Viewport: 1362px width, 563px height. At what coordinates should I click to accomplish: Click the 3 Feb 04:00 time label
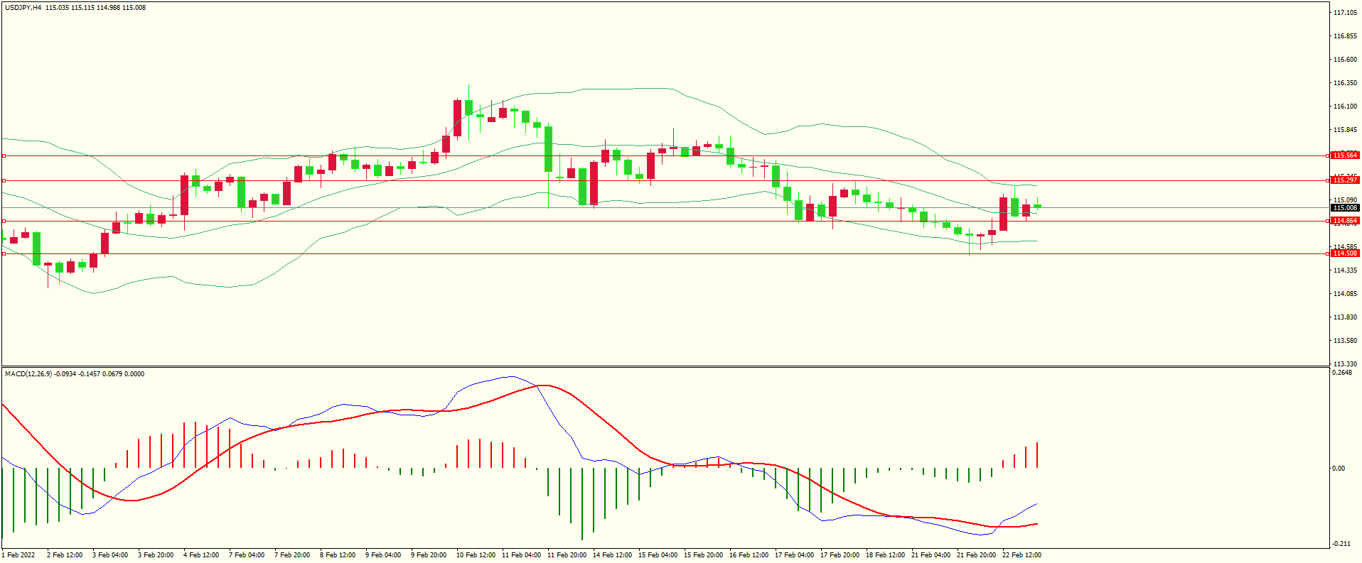click(x=110, y=555)
